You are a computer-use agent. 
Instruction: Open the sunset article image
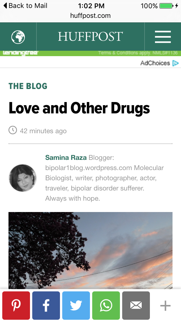point(90,249)
